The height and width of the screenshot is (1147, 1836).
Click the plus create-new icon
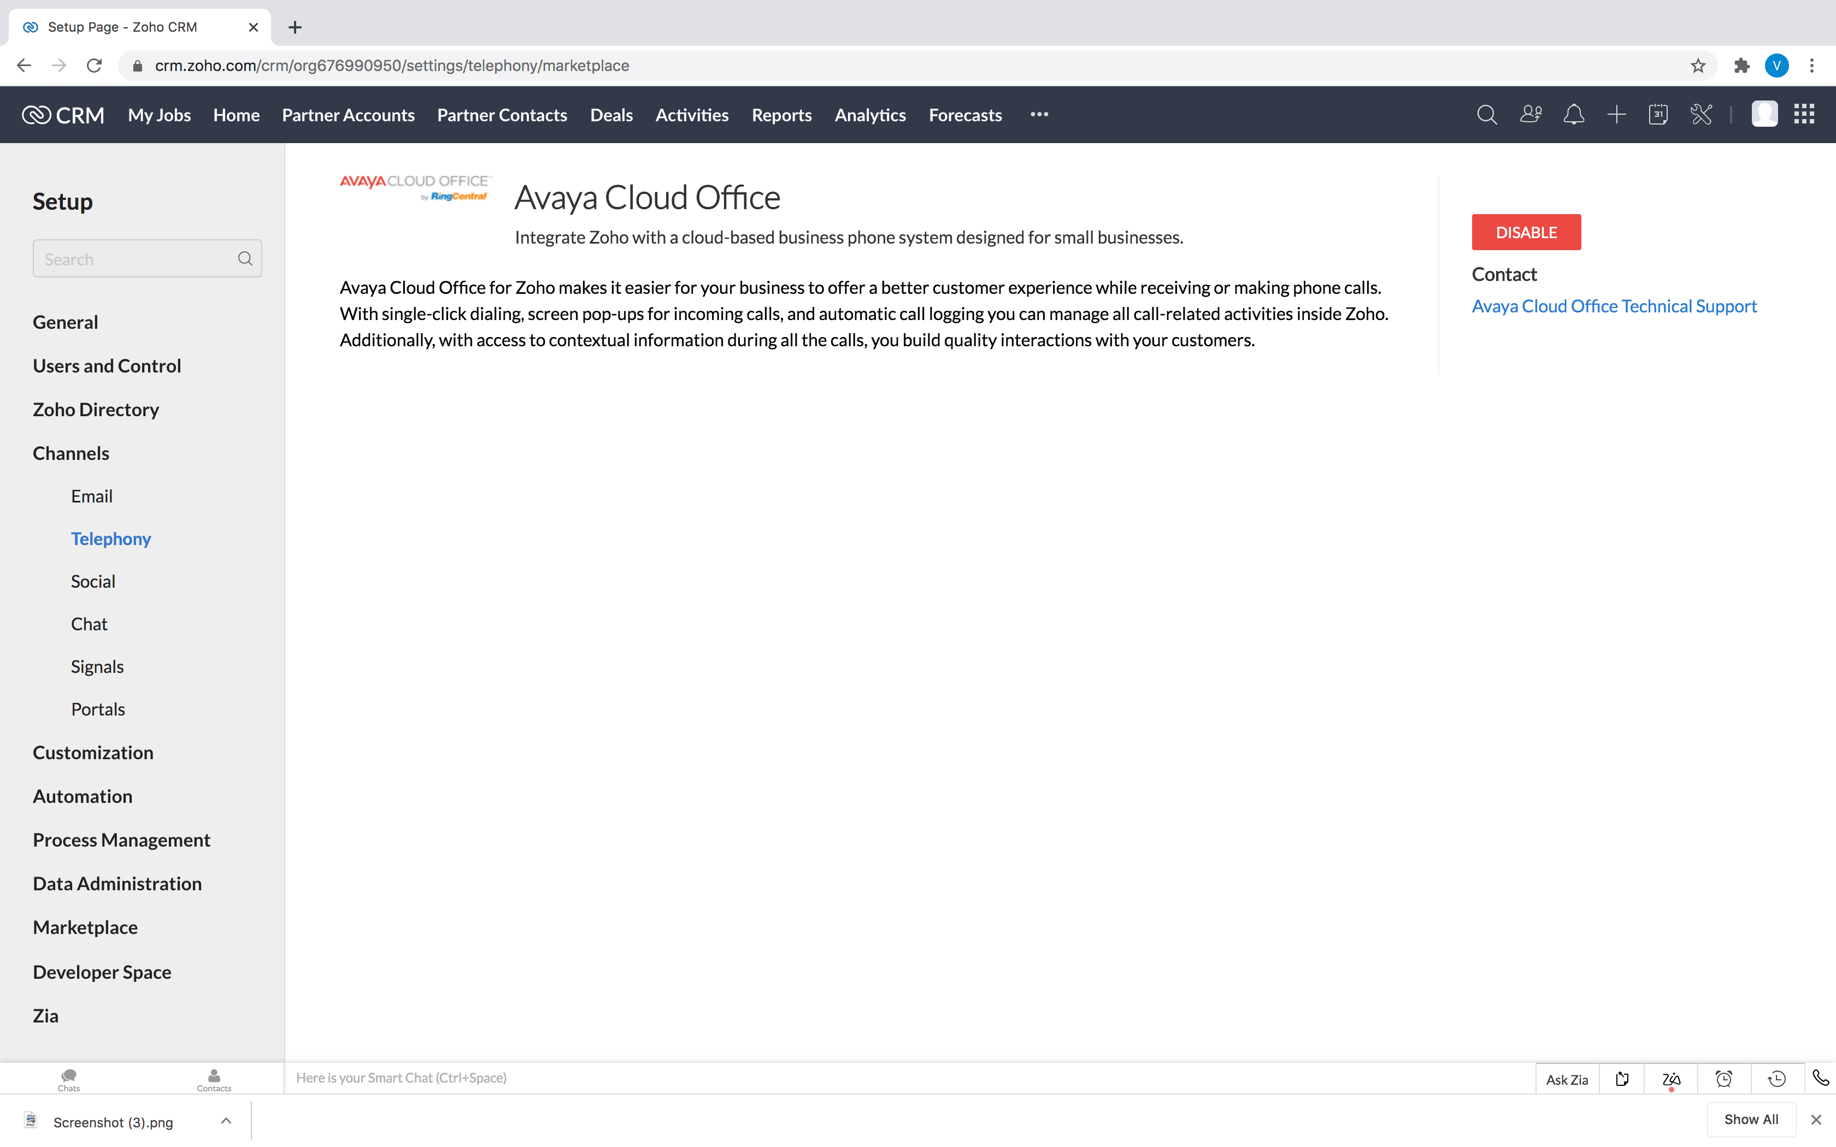(x=1616, y=115)
